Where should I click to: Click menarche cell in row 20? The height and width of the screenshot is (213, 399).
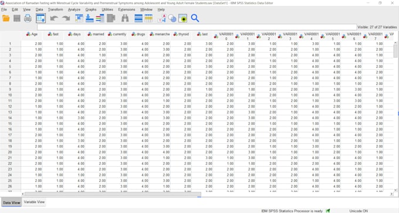point(160,152)
